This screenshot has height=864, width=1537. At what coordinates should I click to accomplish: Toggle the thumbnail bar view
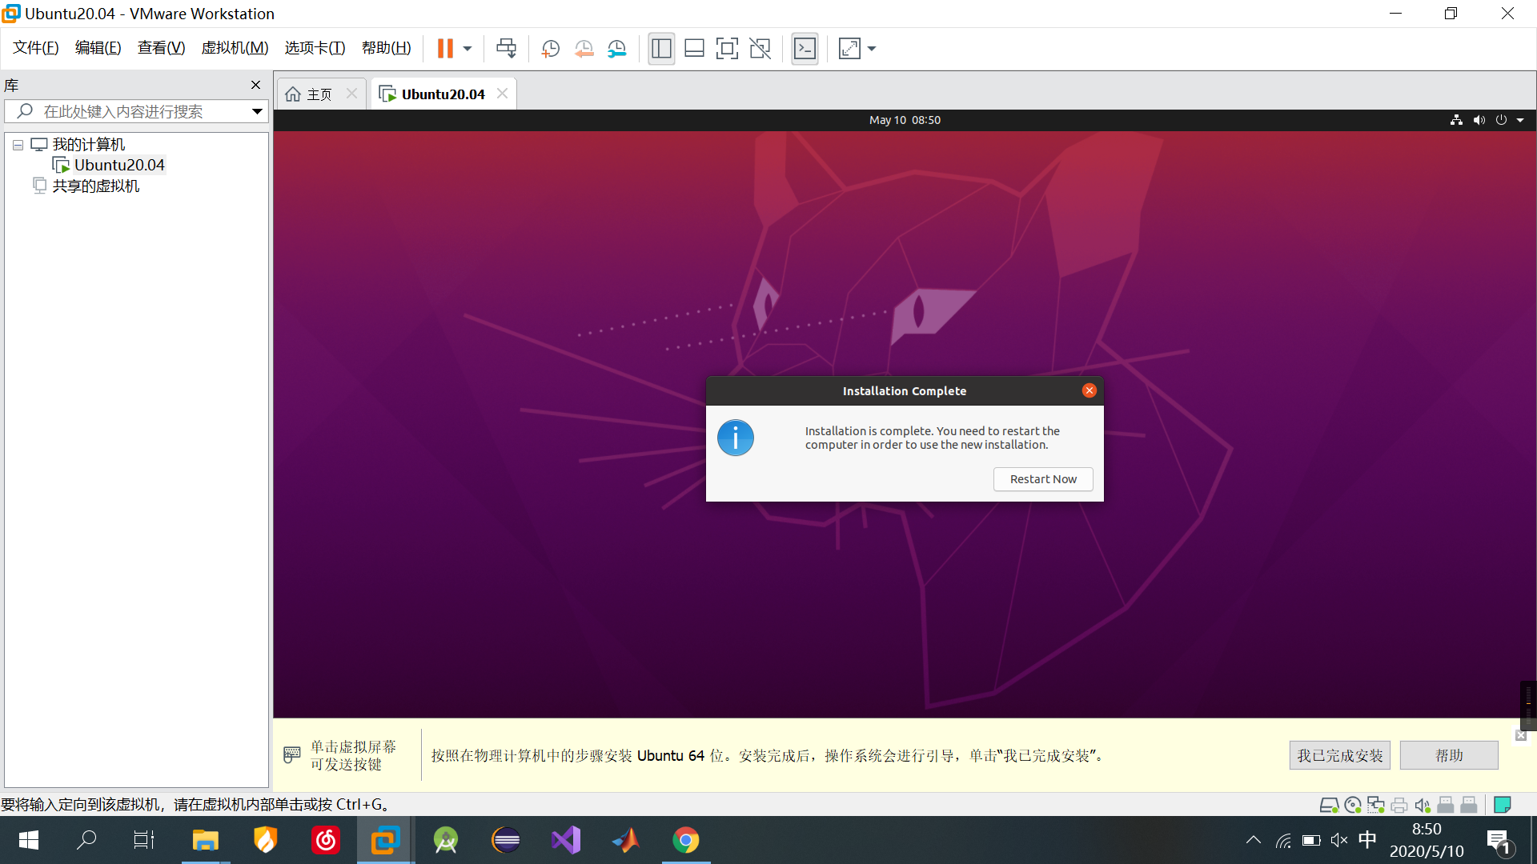pyautogui.click(x=694, y=49)
